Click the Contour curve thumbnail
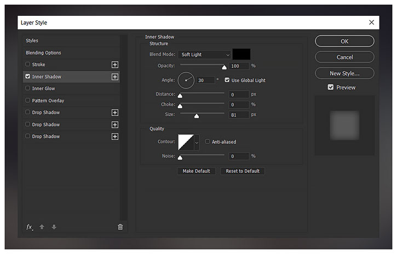 point(186,143)
